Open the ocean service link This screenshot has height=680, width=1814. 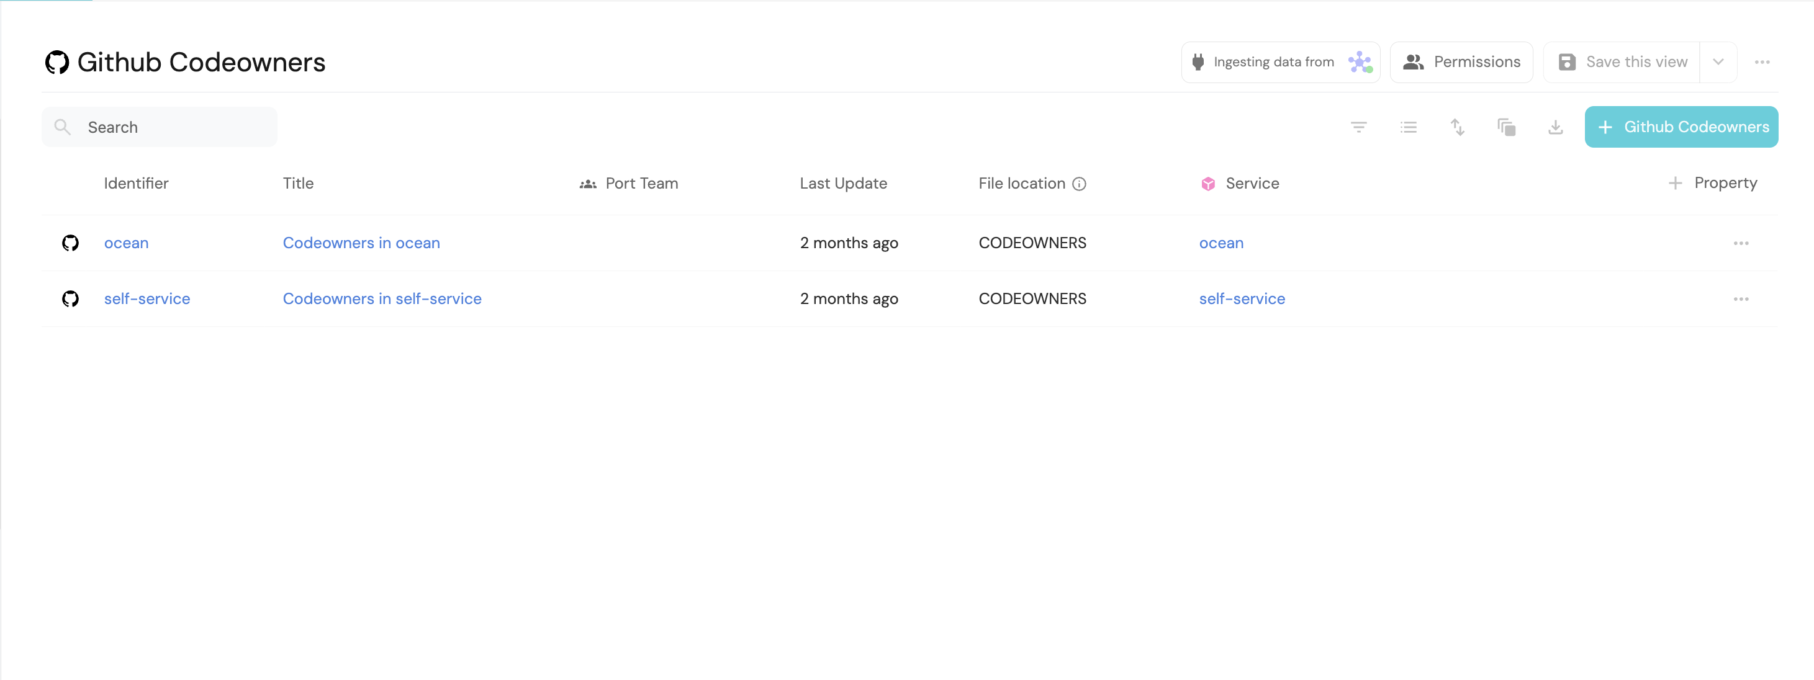point(1221,243)
